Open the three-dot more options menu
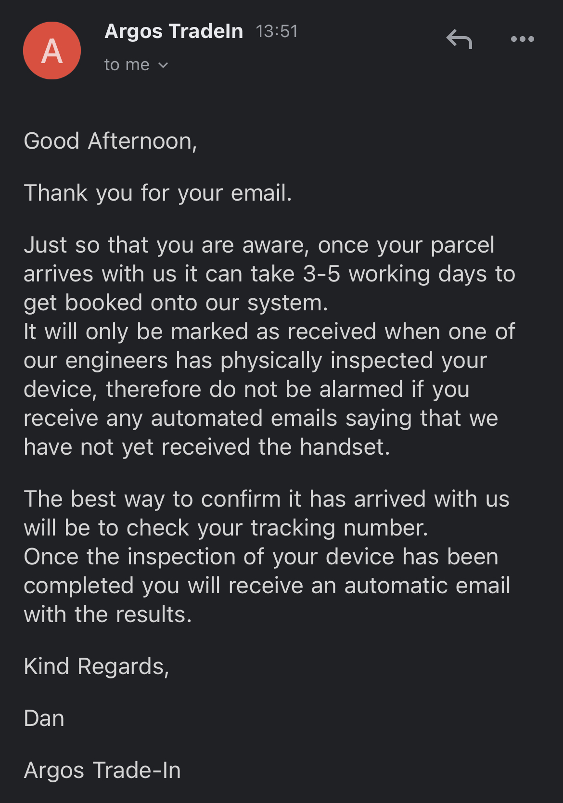 [522, 39]
